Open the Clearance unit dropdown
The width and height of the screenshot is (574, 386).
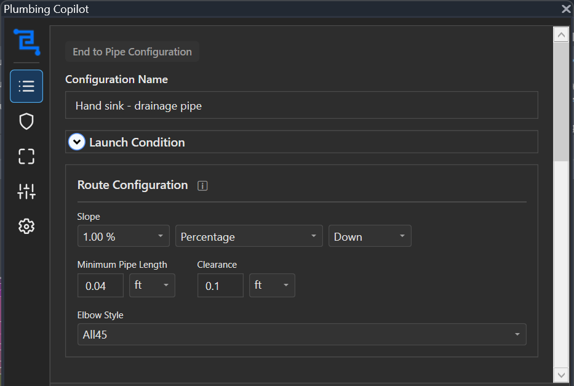(271, 285)
